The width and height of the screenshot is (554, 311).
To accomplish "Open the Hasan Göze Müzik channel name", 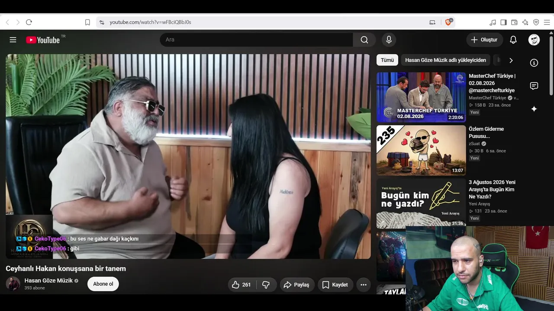I will (x=48, y=281).
